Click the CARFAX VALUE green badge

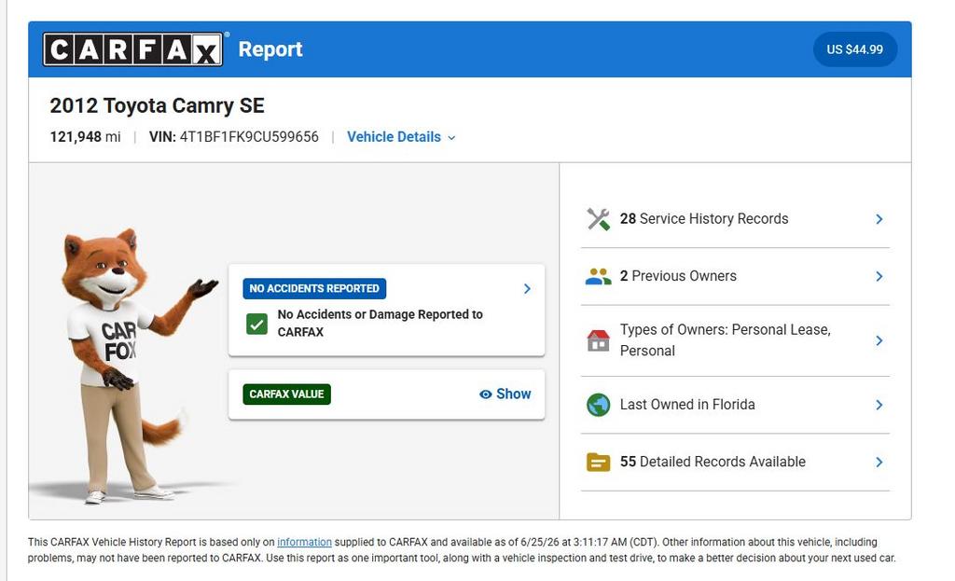coord(286,394)
